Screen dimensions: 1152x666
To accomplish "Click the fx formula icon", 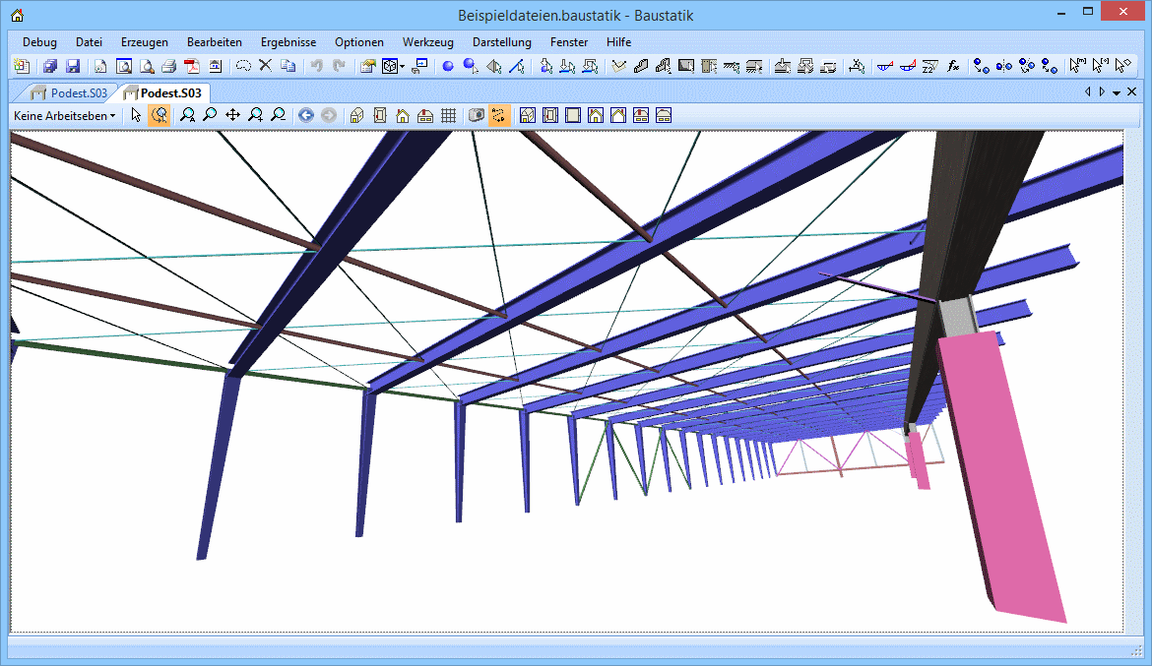I will click(x=953, y=67).
